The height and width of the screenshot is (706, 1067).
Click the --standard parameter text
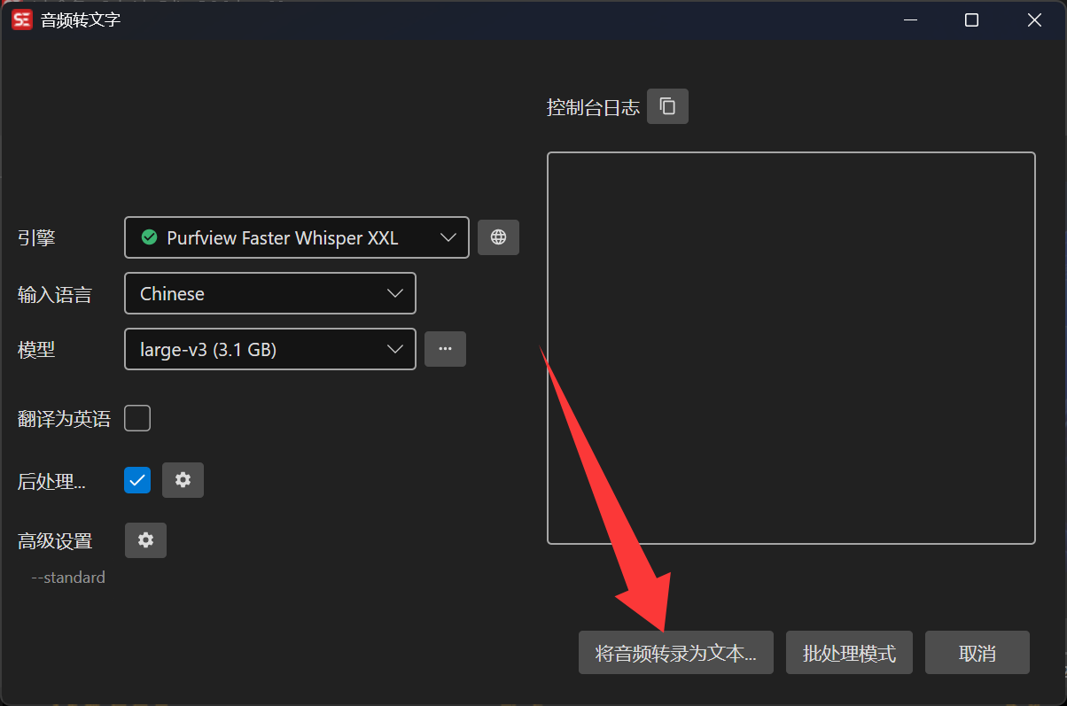(x=68, y=578)
